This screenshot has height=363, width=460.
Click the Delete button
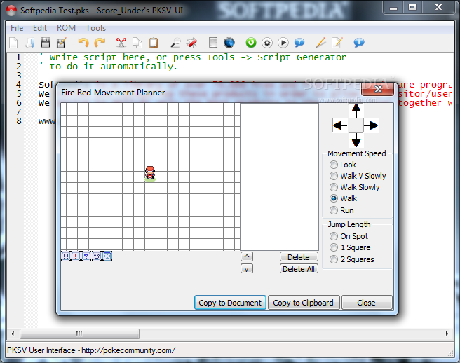pos(299,257)
